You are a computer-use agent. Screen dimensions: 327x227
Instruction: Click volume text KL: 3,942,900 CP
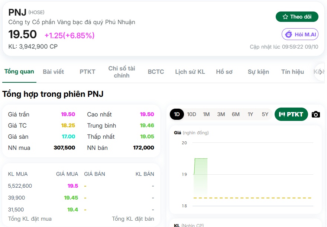tap(33, 46)
